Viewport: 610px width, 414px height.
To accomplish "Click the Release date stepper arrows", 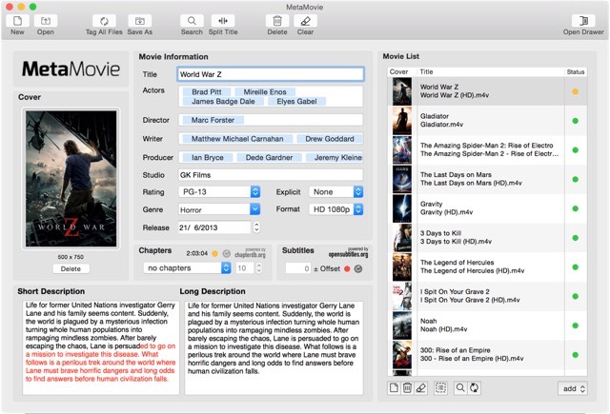I will (x=256, y=227).
